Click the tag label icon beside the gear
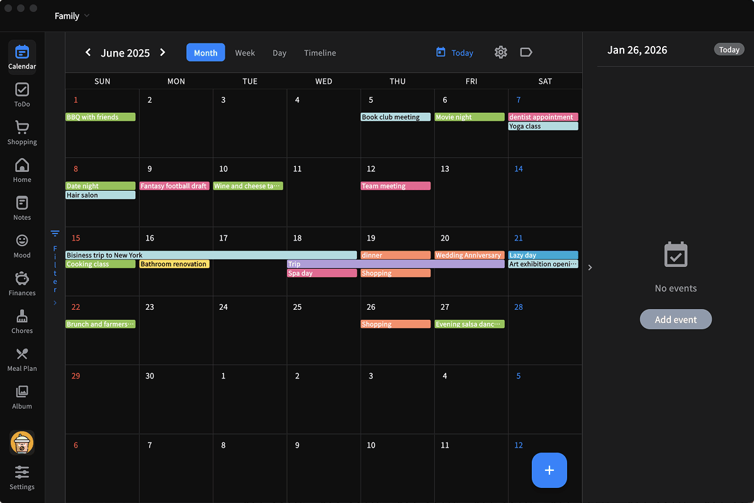This screenshot has width=754, height=503. tap(526, 52)
